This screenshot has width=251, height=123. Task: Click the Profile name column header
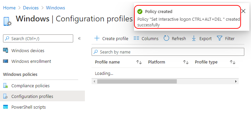click(x=107, y=62)
